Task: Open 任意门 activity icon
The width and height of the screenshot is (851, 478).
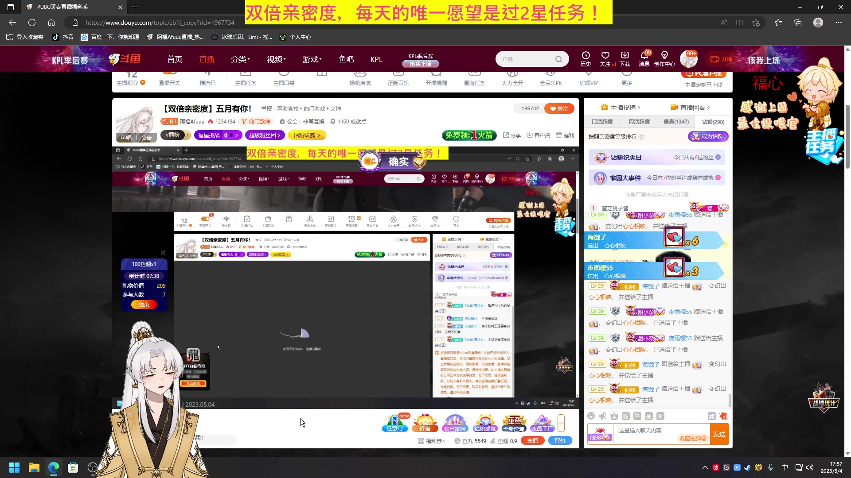Action: coord(395,423)
